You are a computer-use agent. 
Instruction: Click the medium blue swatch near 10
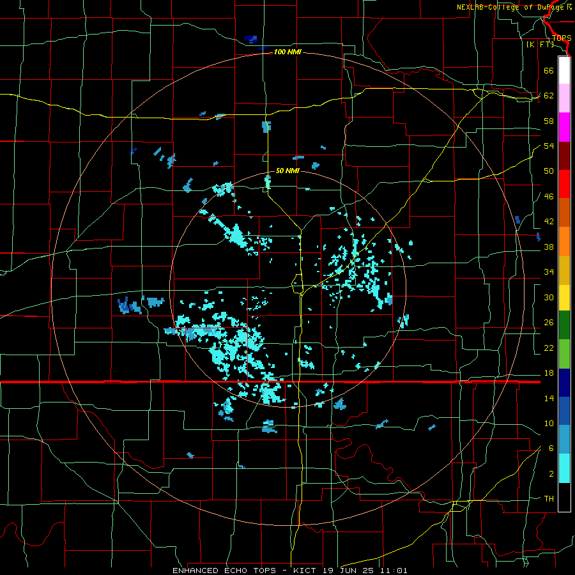[x=564, y=411]
